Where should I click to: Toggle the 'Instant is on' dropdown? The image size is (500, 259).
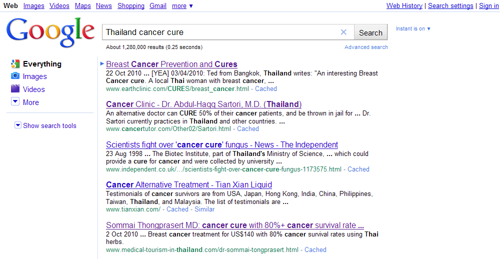point(413,28)
